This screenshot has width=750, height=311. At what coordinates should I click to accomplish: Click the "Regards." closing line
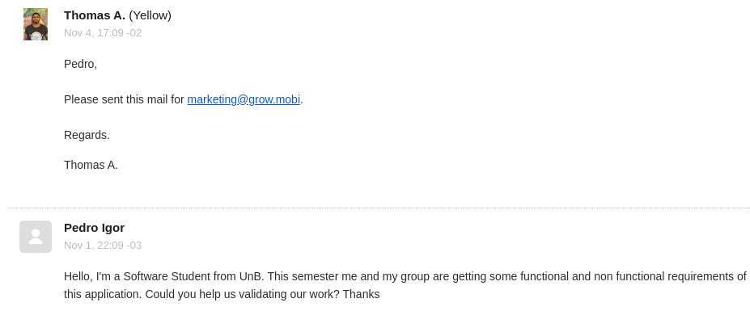click(87, 135)
